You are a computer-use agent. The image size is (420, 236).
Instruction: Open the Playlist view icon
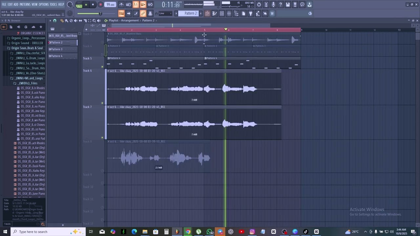click(207, 13)
